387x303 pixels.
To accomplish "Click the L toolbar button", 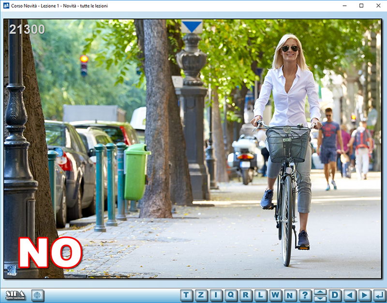I will click(x=261, y=295).
